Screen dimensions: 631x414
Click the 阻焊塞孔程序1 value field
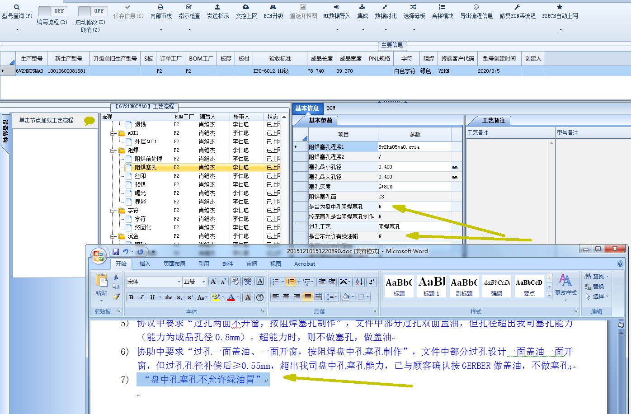(414, 147)
